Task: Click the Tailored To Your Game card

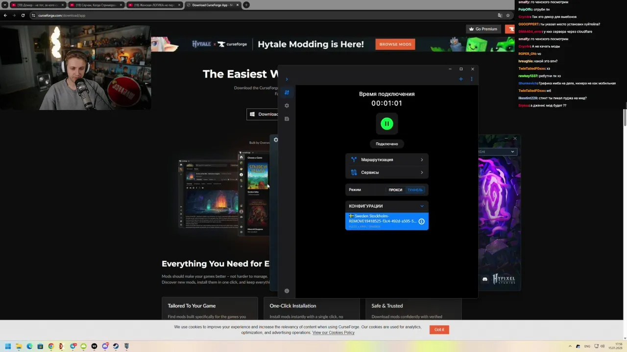Action: [x=210, y=309]
